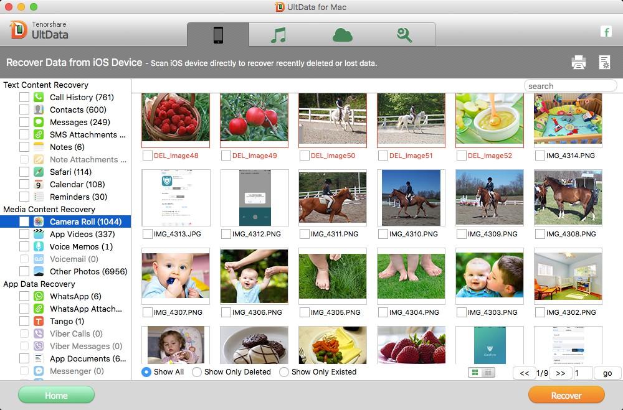Switch to the iCloud backup tab
Viewport: 623px width, 410px height.
pos(342,35)
